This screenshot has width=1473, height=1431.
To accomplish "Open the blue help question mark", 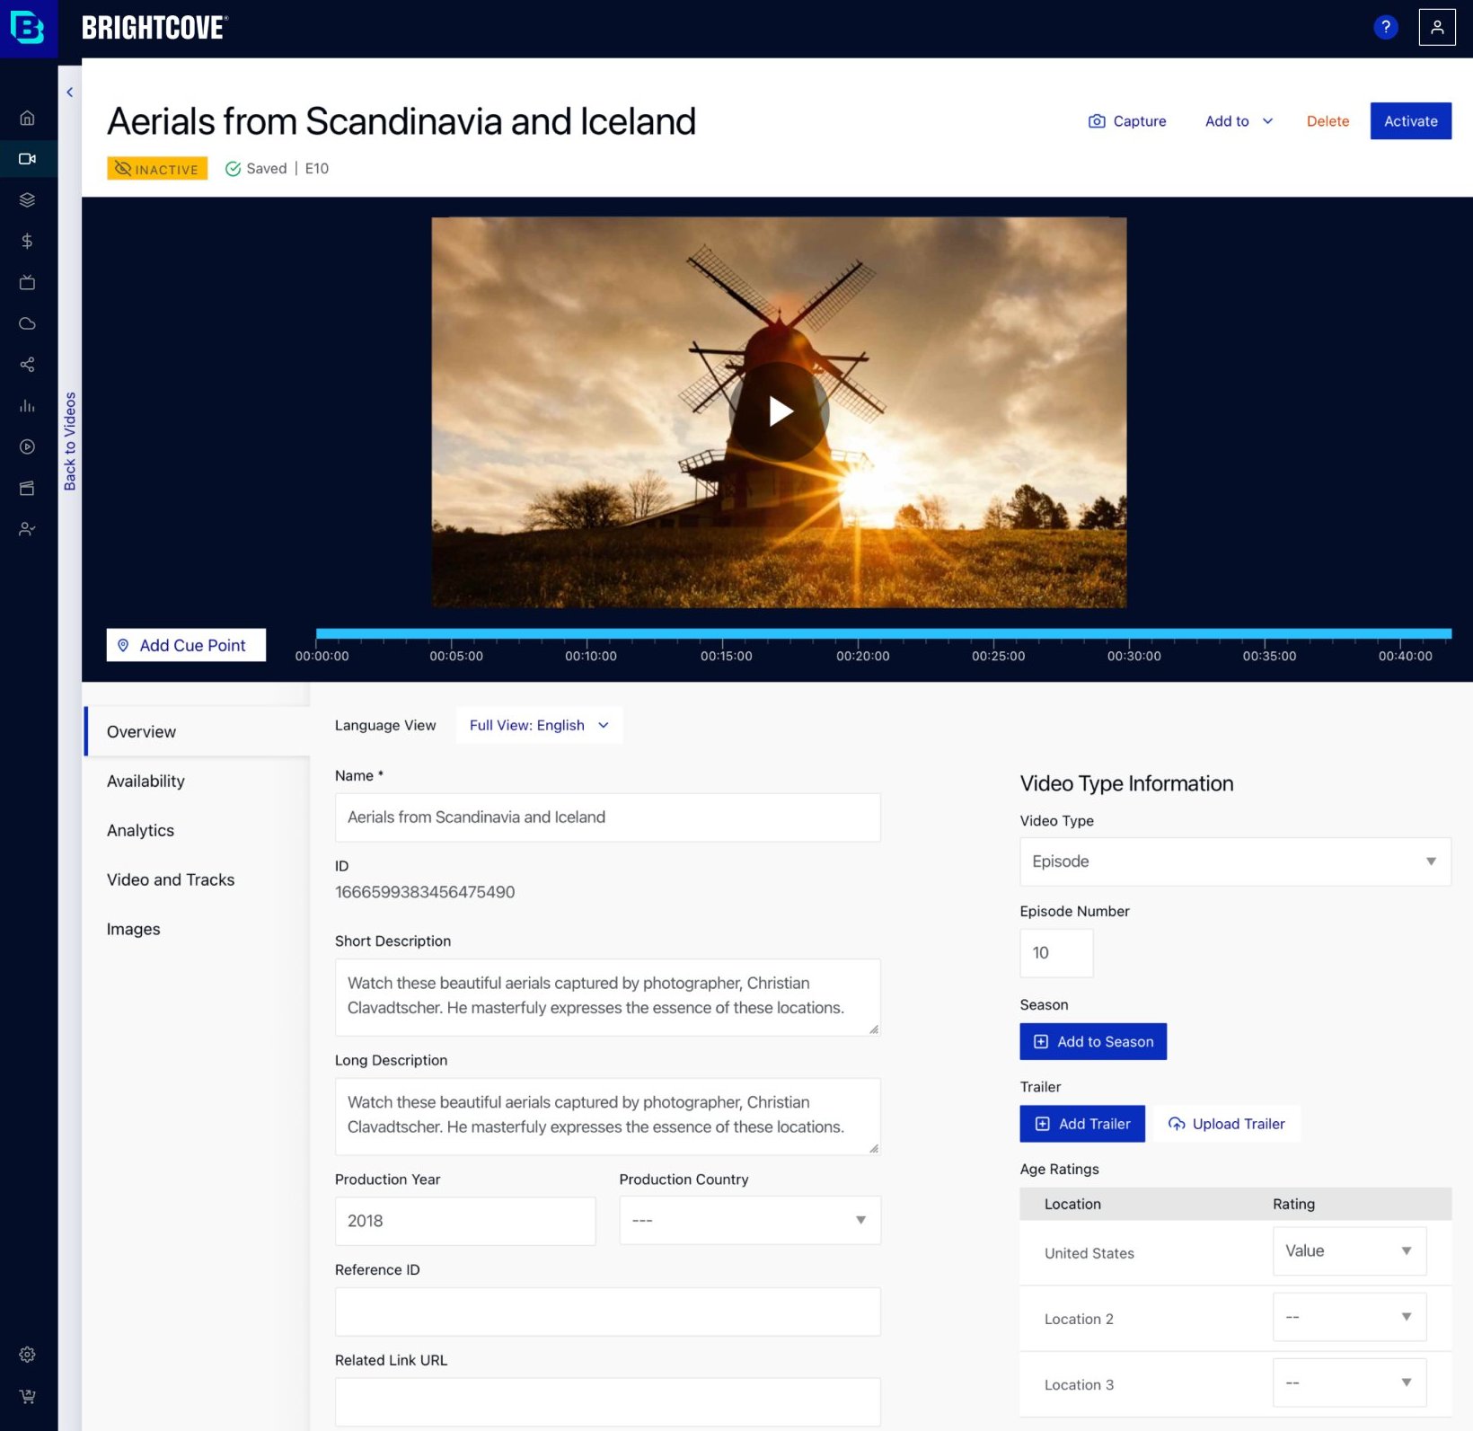I will [1386, 28].
